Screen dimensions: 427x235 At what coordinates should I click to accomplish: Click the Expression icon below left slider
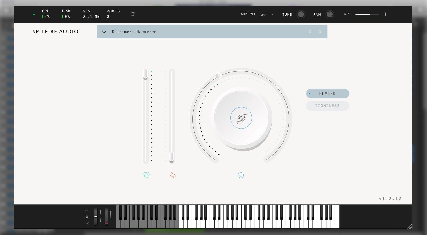coord(146,175)
